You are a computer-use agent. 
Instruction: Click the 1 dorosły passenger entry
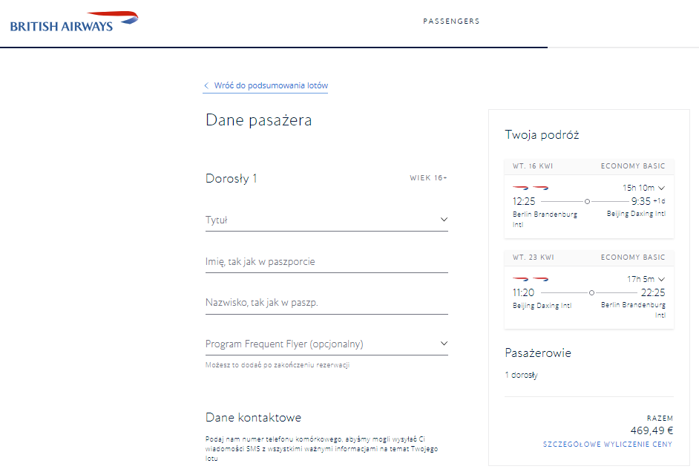(521, 375)
